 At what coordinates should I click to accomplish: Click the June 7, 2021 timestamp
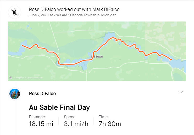(48, 15)
